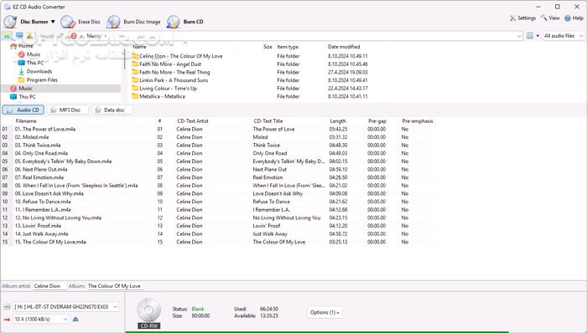The width and height of the screenshot is (587, 333).
Task: Switch to the MP3 Disc tab
Action: pyautogui.click(x=67, y=110)
